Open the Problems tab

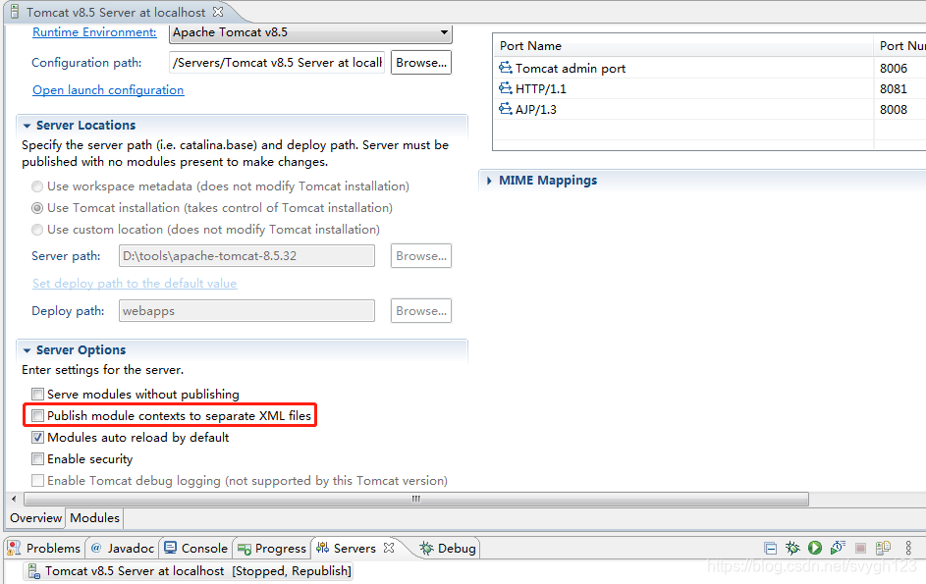(x=45, y=548)
